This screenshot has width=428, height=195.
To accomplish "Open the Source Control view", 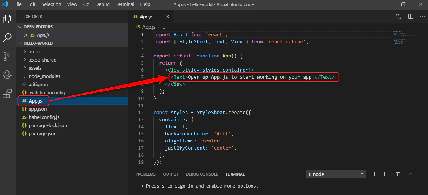I will 7,56.
